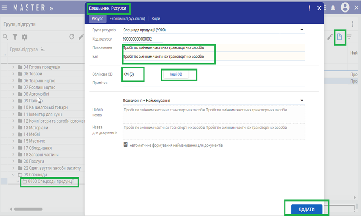Click the Інші ОВ button
361x216 pixels.
[176, 74]
